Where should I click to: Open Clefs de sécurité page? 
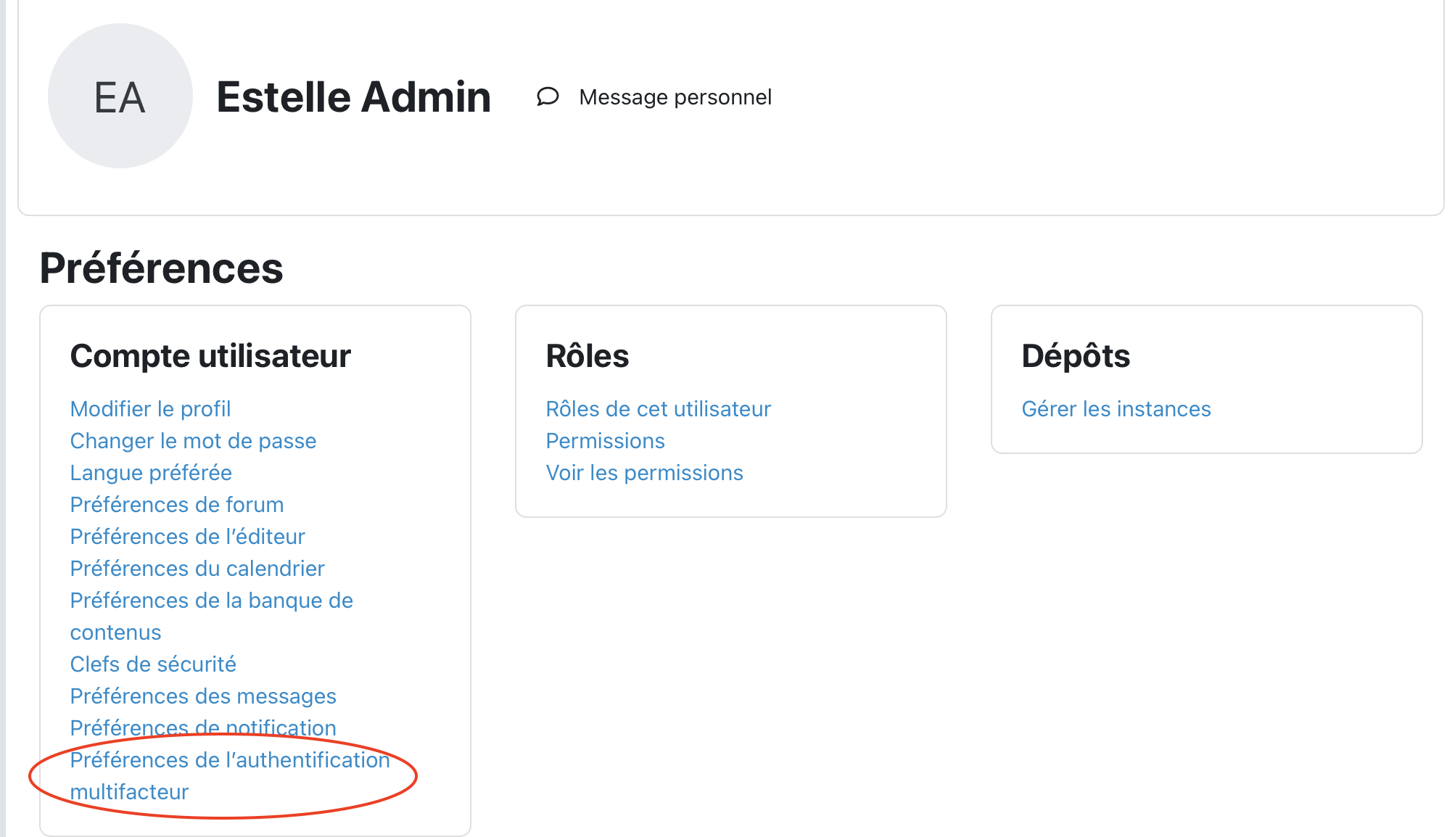click(x=153, y=664)
